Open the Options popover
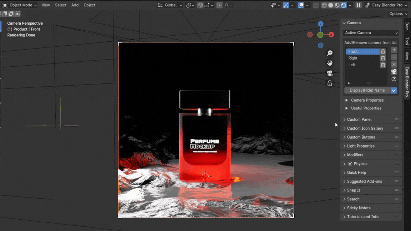Screen dimensions: 411x231 click(x=398, y=14)
